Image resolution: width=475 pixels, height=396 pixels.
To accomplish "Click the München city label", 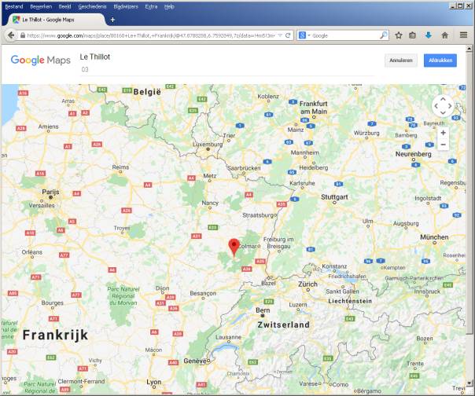I will [434, 237].
